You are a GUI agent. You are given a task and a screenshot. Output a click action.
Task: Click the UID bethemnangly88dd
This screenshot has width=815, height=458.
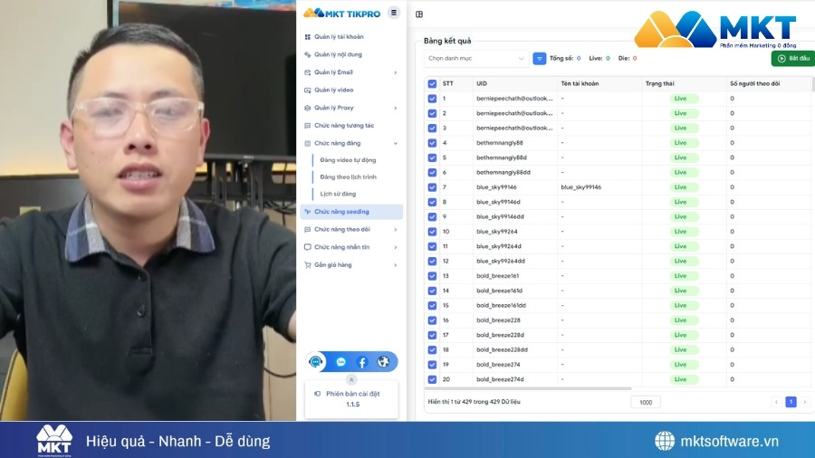click(503, 172)
